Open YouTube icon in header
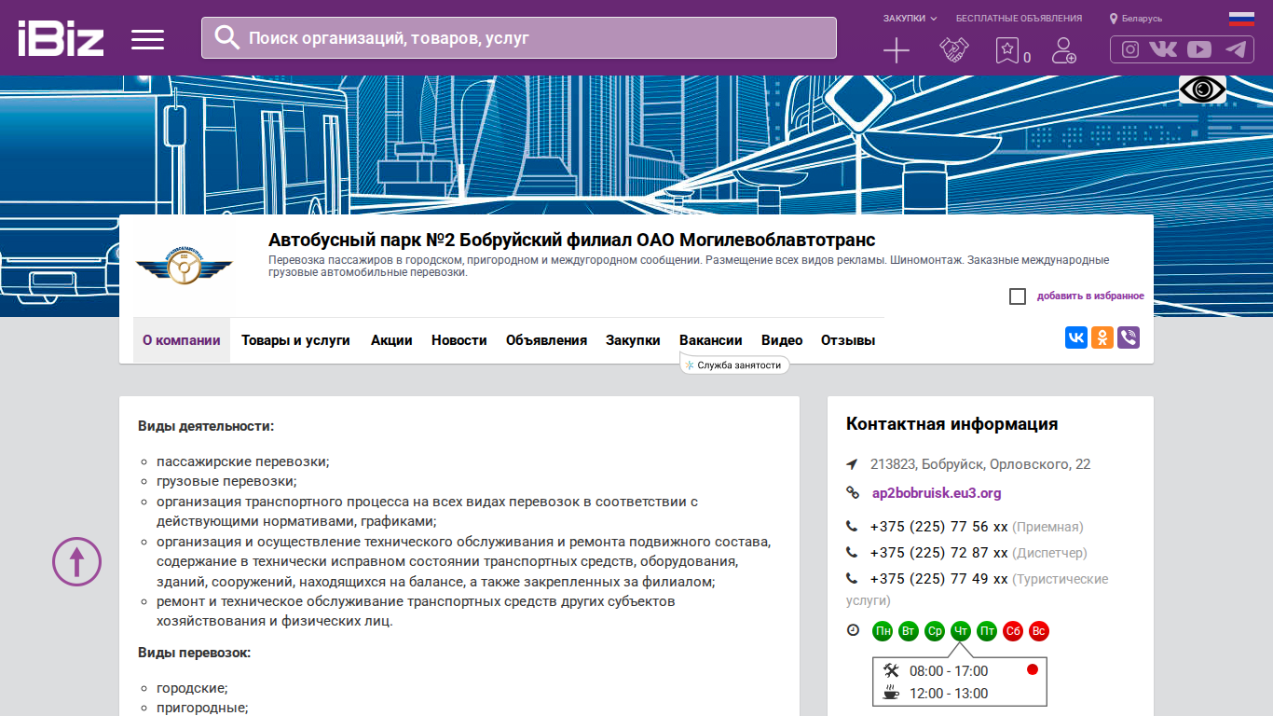The width and height of the screenshot is (1273, 716). [1199, 49]
